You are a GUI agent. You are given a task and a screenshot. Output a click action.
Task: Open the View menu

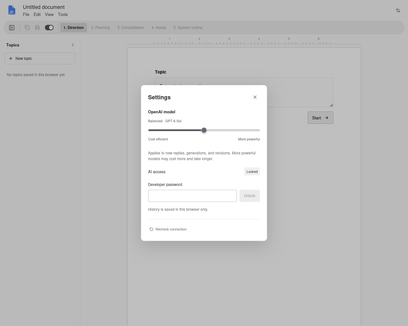49,14
